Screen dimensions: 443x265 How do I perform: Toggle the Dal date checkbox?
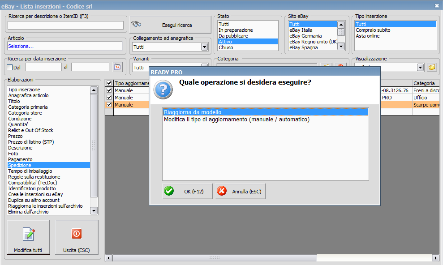point(9,67)
